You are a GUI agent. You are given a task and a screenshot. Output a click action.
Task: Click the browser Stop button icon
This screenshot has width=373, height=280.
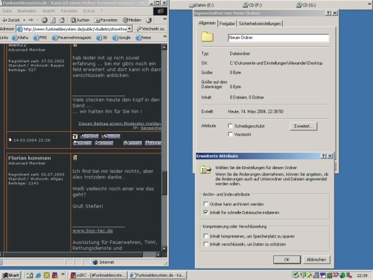[44, 20]
